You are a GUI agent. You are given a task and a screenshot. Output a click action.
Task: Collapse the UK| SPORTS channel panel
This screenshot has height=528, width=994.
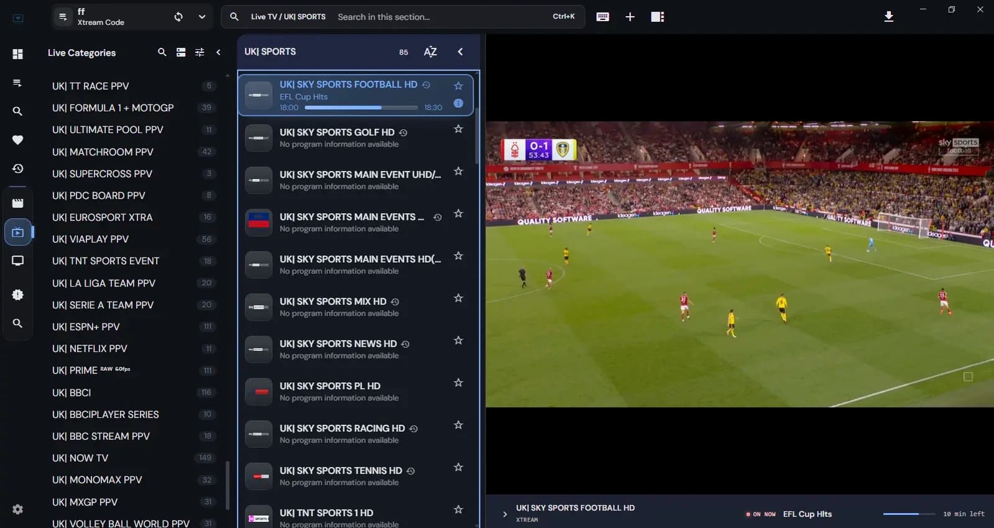click(460, 52)
